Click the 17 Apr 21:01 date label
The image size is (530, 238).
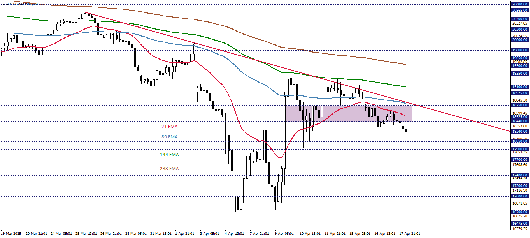(410, 234)
